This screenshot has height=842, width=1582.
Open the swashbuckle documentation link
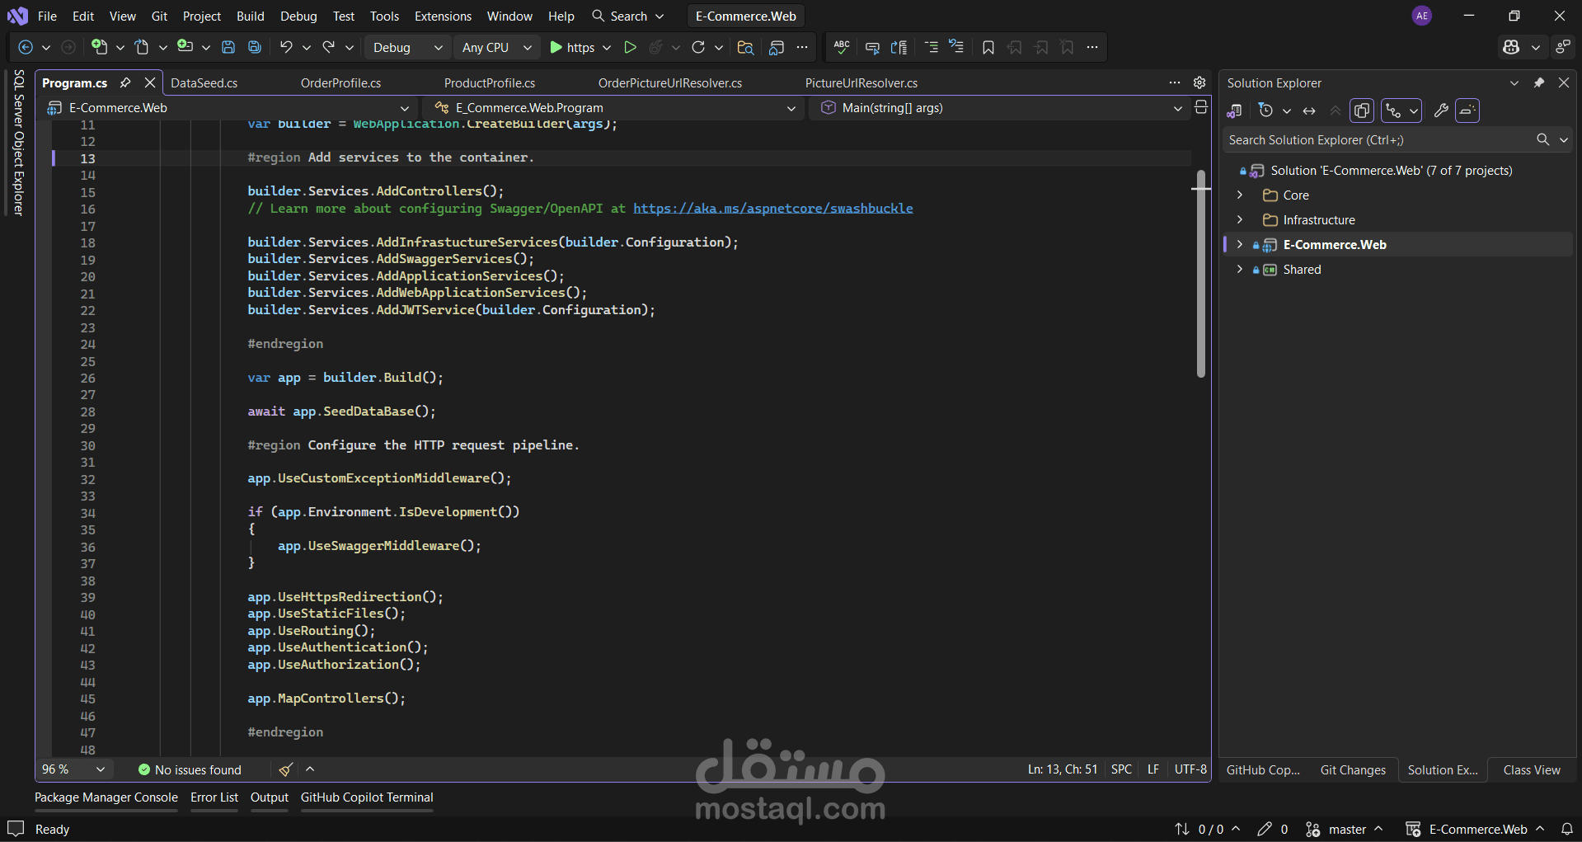[773, 209]
